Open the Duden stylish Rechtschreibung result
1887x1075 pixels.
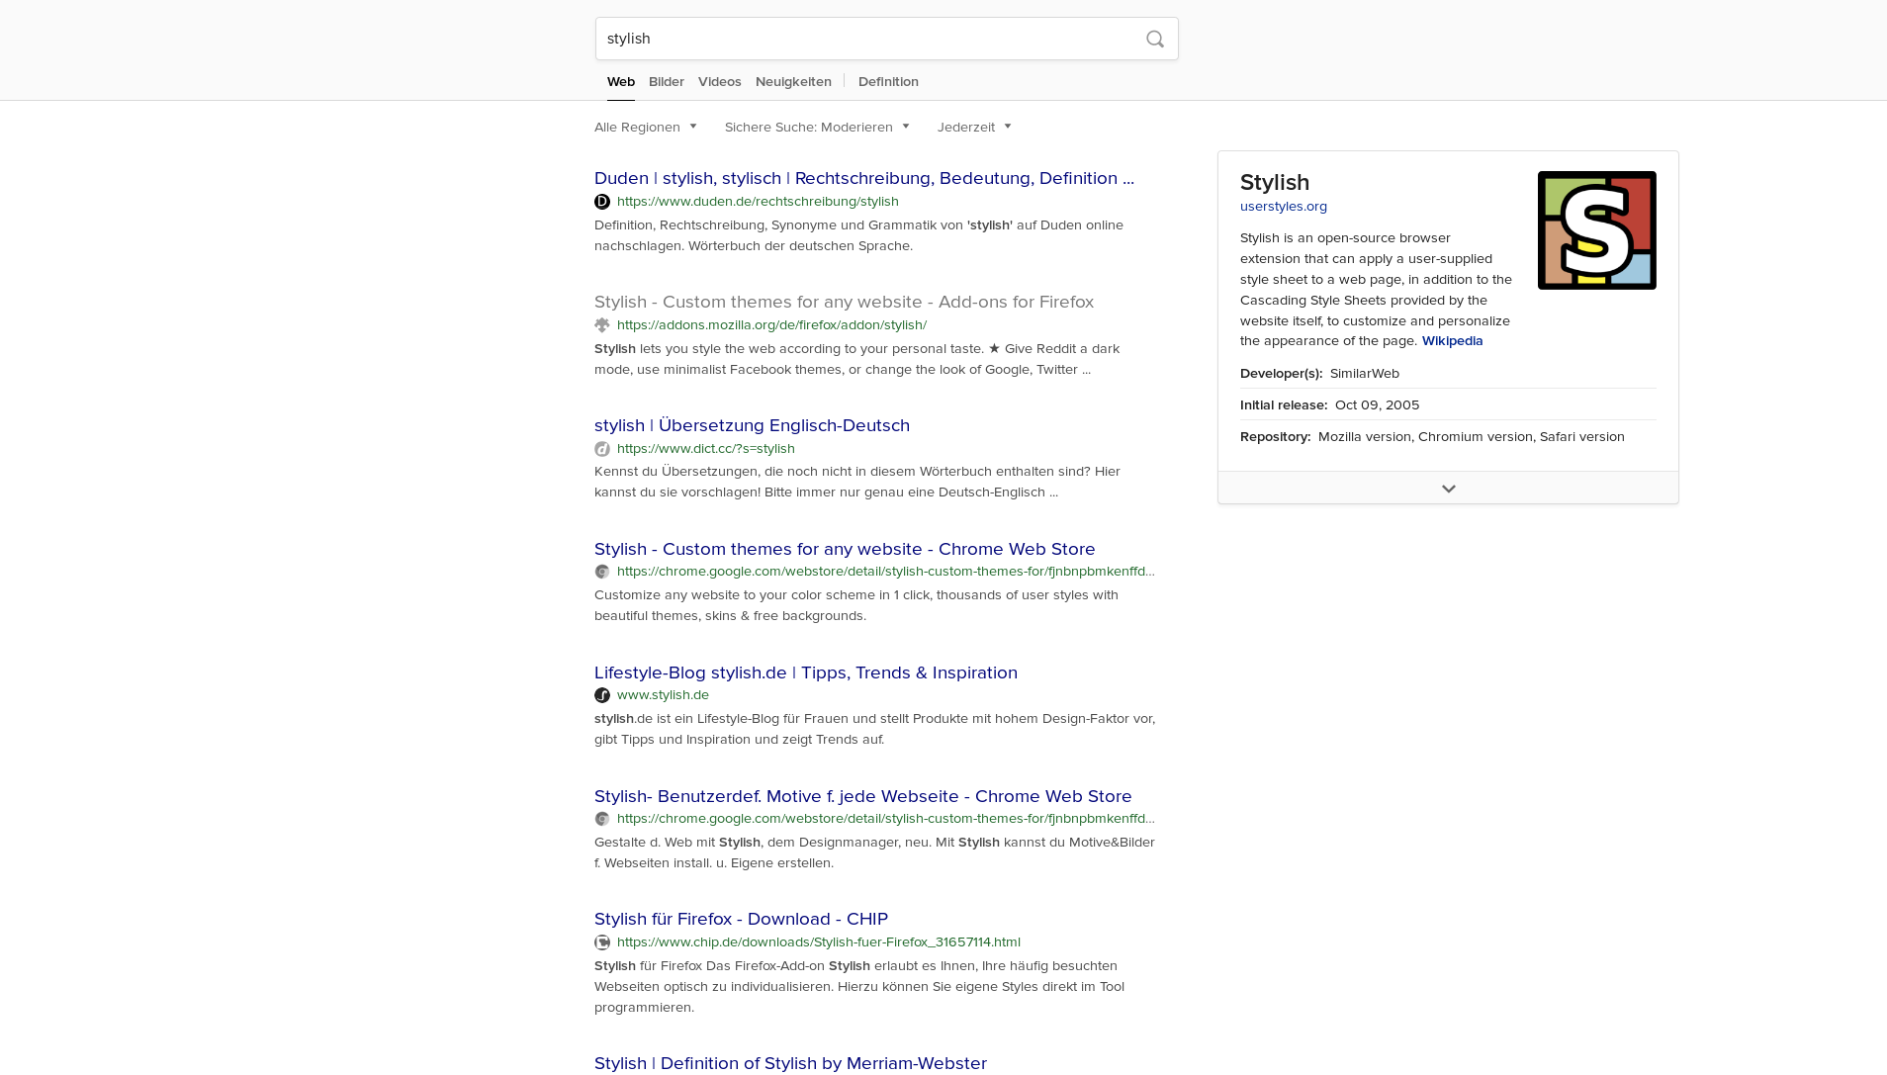point(864,178)
